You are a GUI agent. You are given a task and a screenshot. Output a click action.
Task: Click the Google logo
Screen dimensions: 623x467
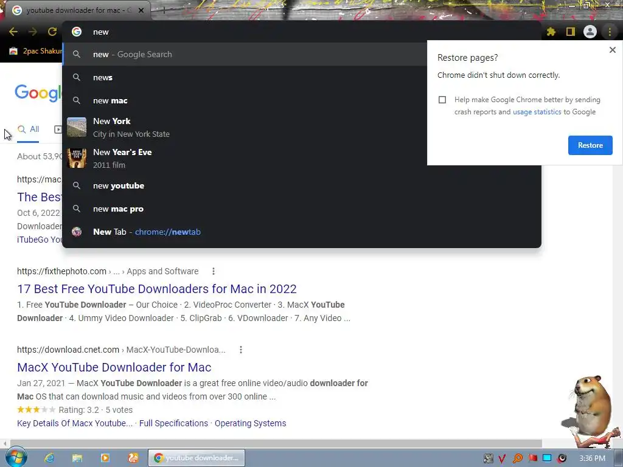tap(38, 93)
